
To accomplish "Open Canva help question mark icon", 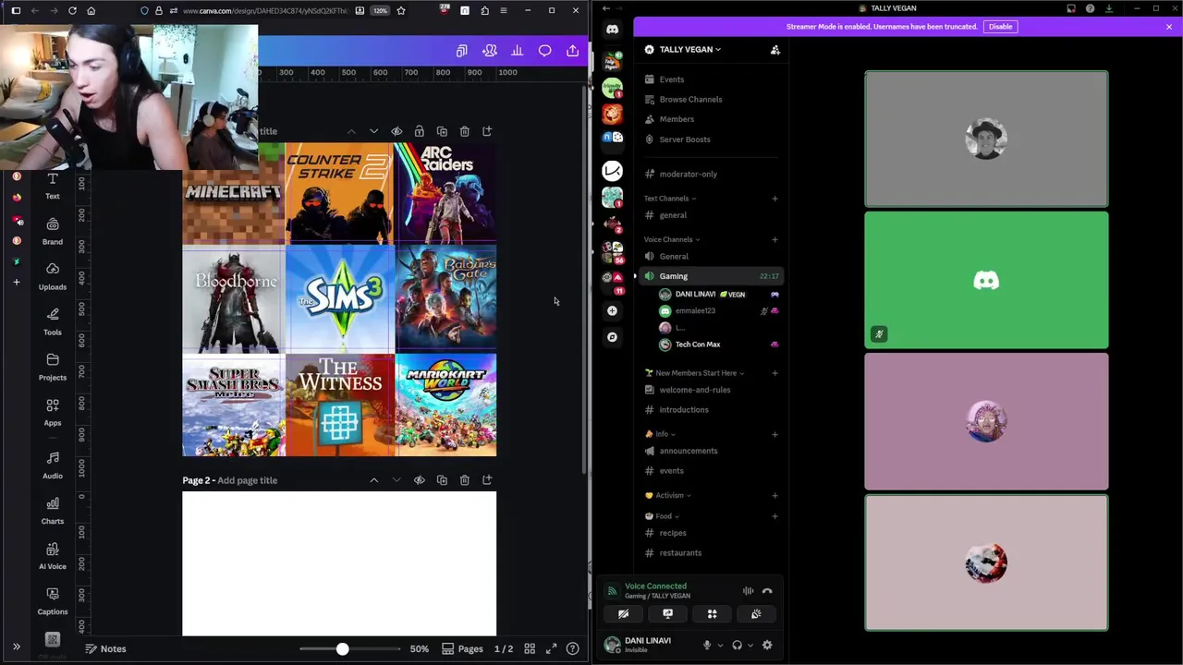I will click(573, 648).
